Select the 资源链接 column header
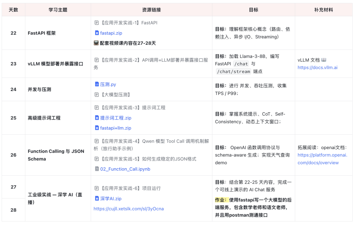The width and height of the screenshot is (355, 225). click(x=152, y=10)
